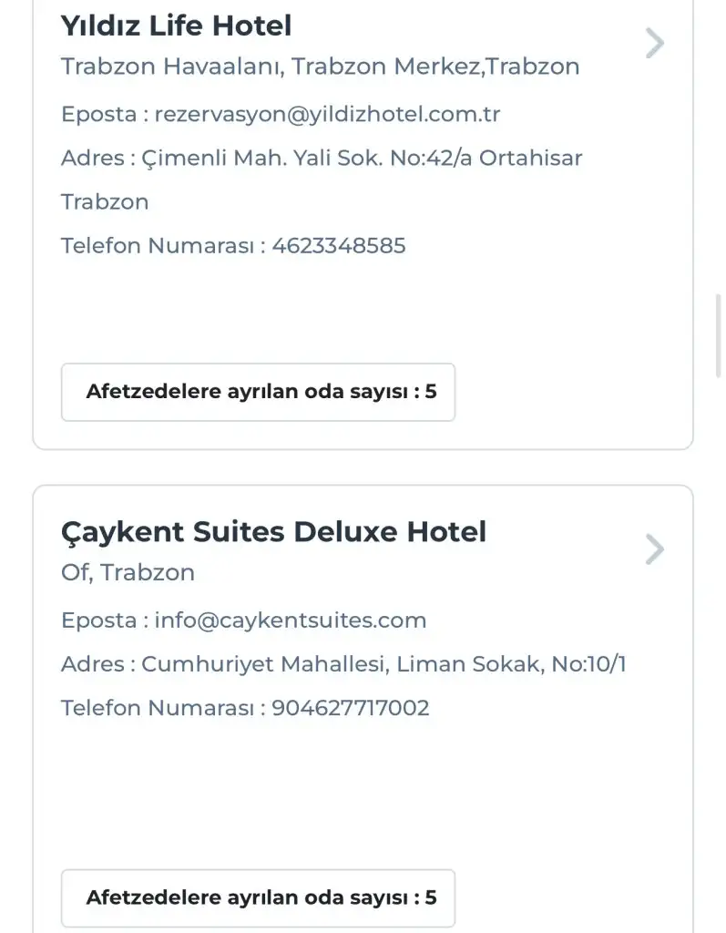Open the Yıldız Life Hotel title
726x933 pixels.
176,26
